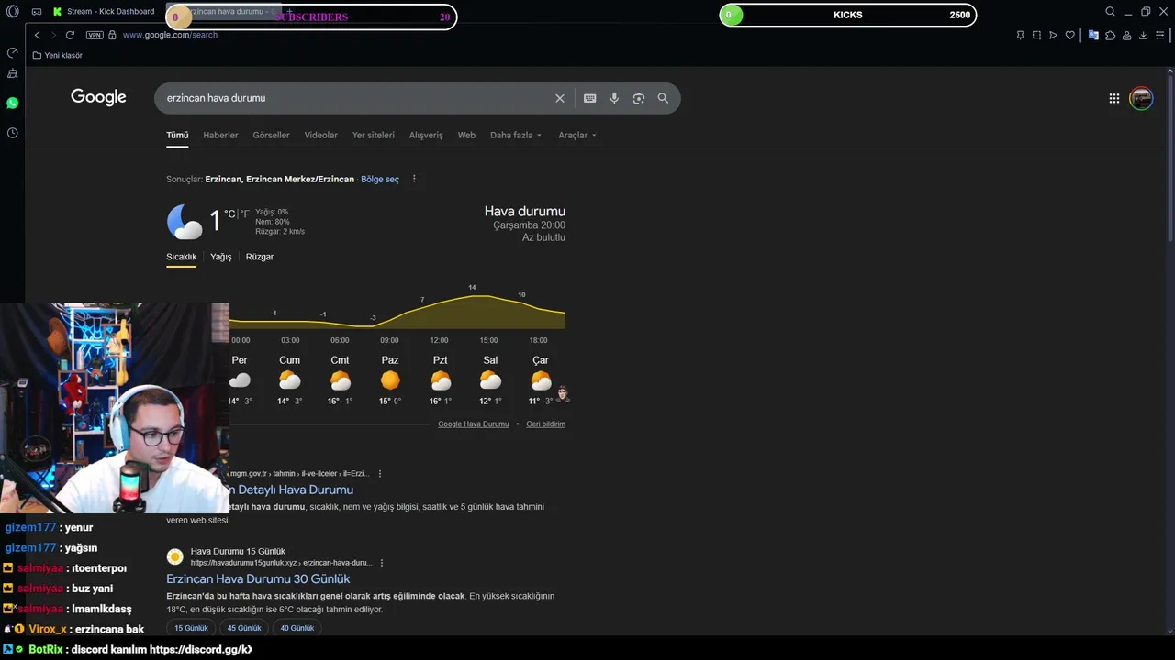The image size is (1175, 660).
Task: Switch to the Yer siteleri tab
Action: coord(374,135)
